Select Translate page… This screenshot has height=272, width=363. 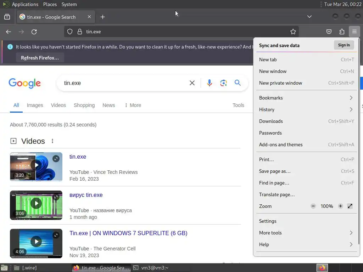point(307,194)
